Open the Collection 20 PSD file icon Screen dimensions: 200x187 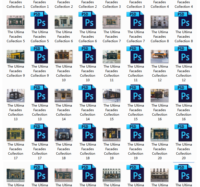pyautogui.click(x=183, y=133)
